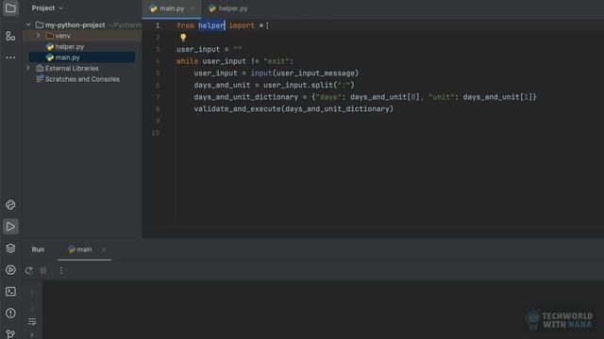This screenshot has width=604, height=339.
Task: Expand External Libraries node
Action: click(x=28, y=68)
